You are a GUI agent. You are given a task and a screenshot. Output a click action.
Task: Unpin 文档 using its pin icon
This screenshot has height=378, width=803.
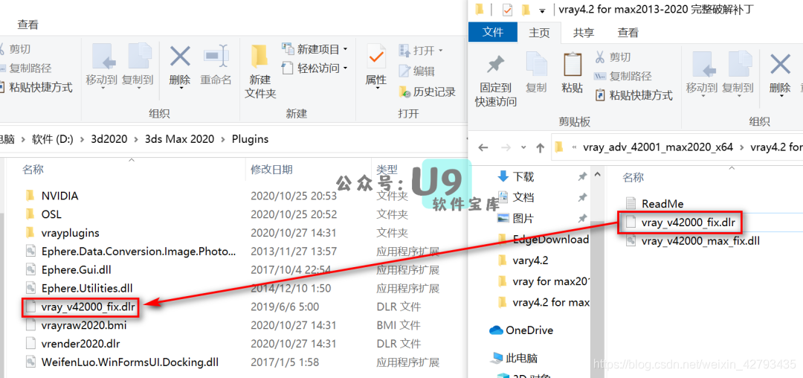click(x=582, y=197)
